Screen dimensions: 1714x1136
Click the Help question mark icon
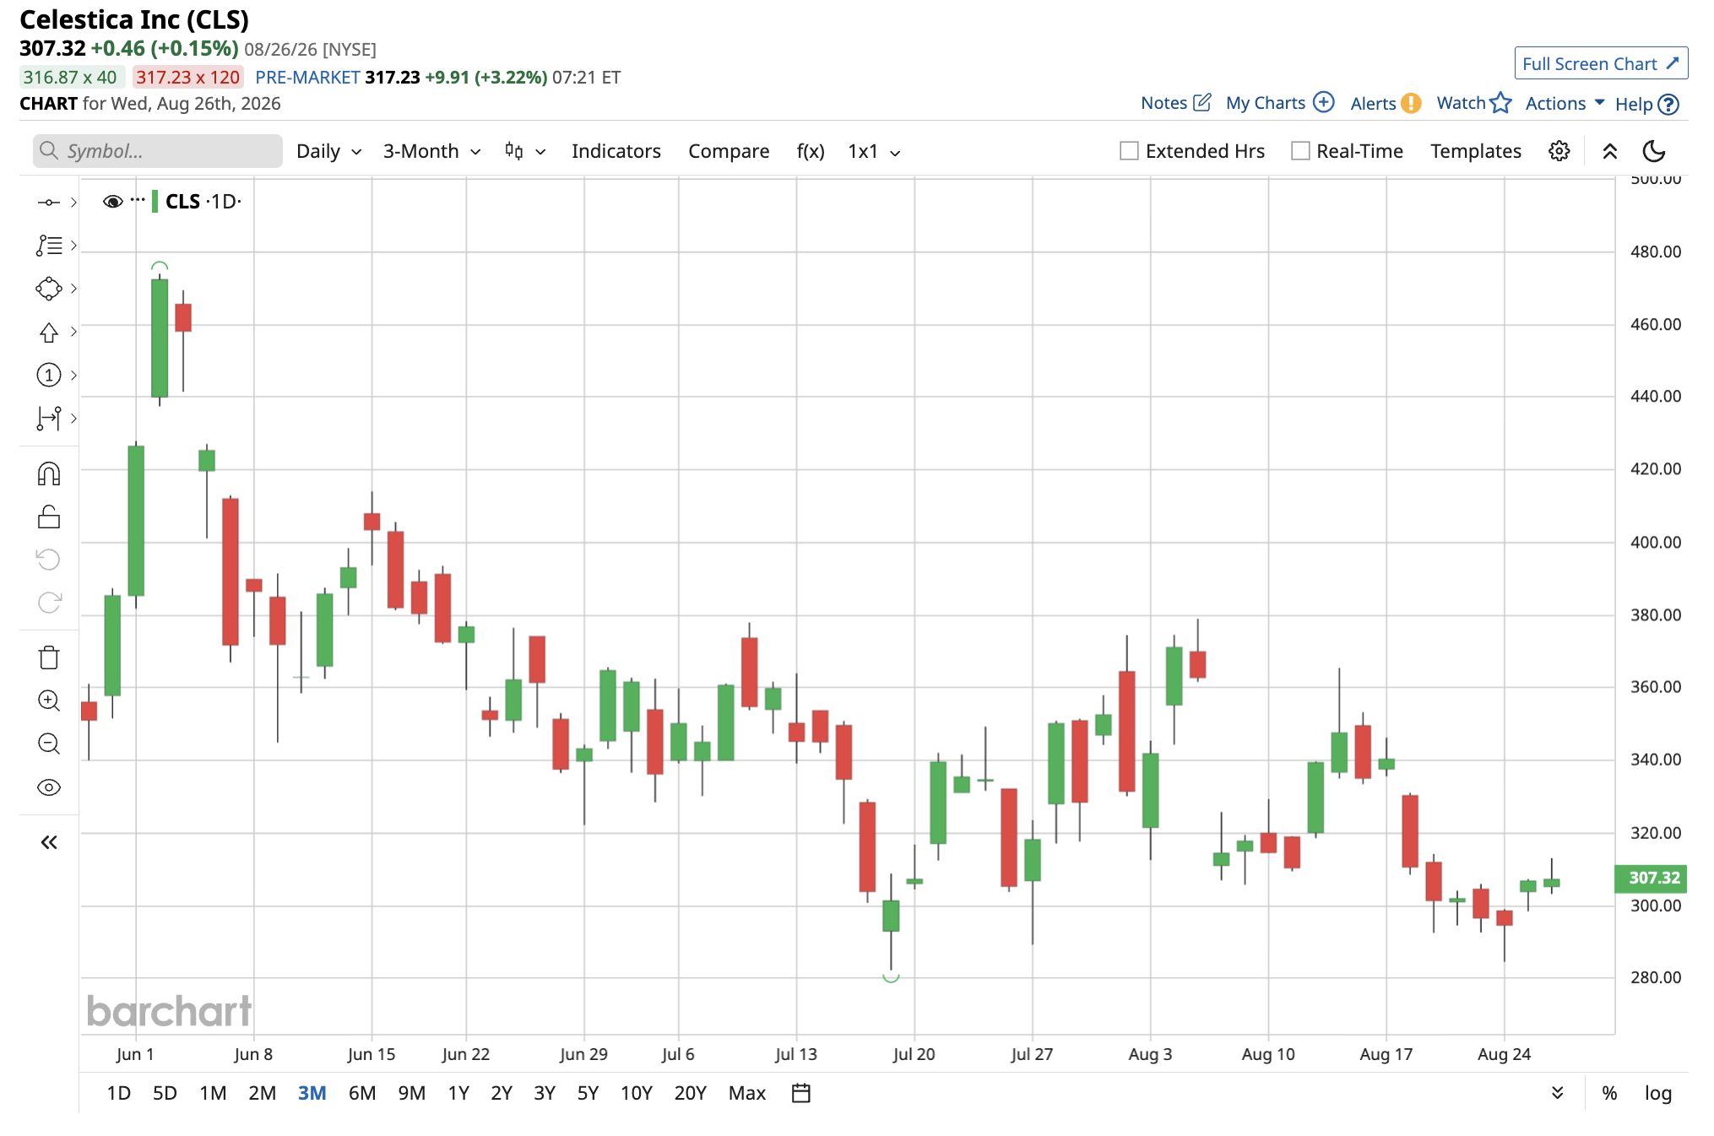tap(1668, 104)
